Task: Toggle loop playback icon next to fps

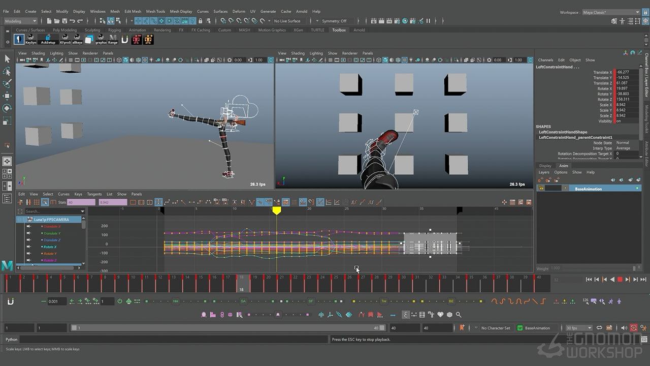Action: click(599, 328)
